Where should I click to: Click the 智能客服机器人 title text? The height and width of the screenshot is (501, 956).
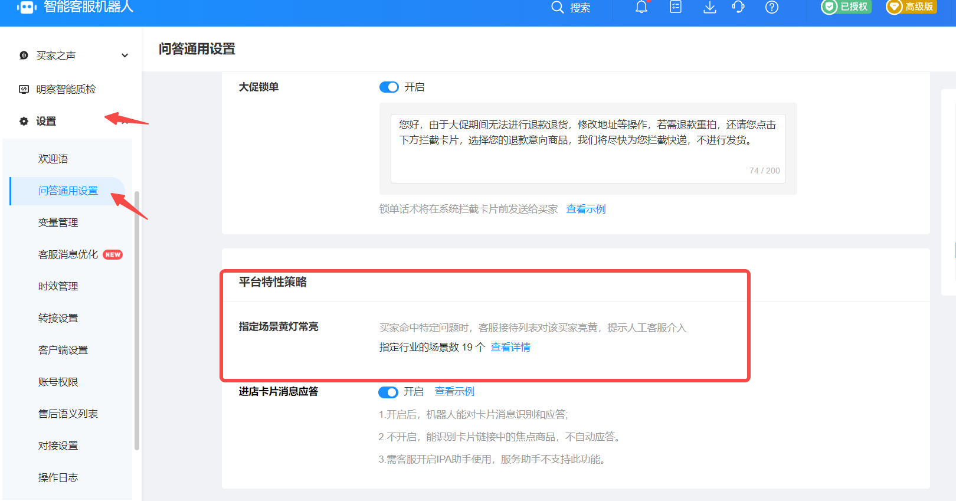(x=89, y=6)
